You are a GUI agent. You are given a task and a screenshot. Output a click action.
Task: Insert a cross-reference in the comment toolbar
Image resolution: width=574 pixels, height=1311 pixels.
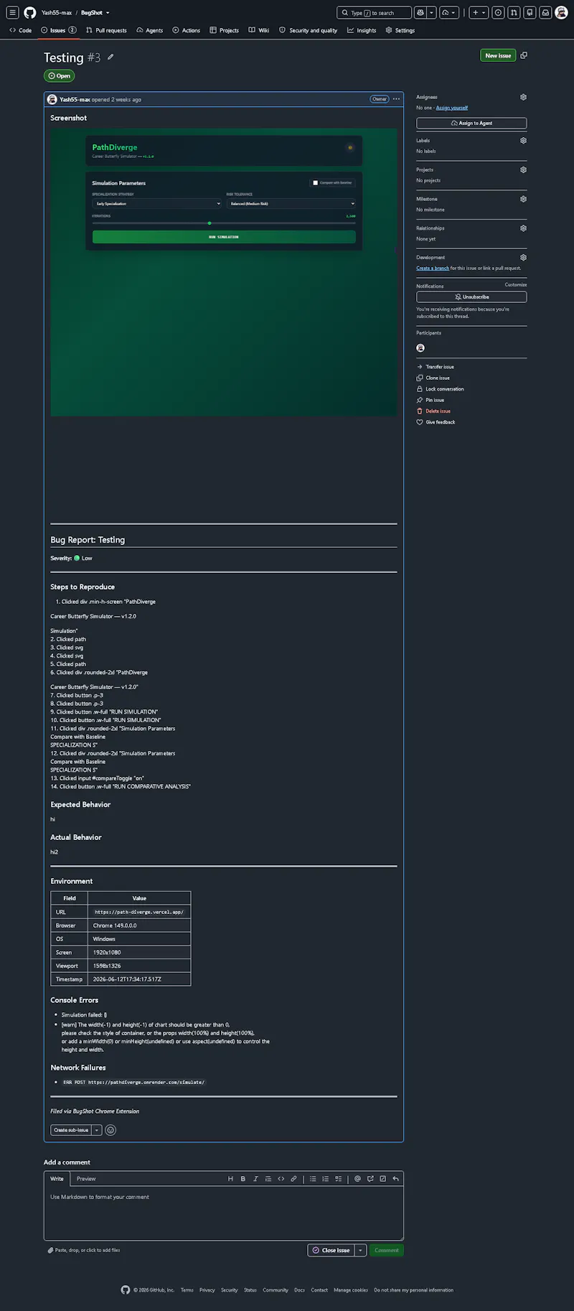coord(370,1179)
